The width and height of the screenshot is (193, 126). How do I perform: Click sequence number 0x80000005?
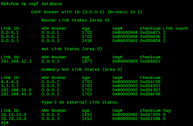(x=125, y=41)
